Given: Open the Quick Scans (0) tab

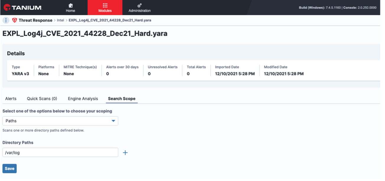Looking at the screenshot, I should tap(42, 99).
